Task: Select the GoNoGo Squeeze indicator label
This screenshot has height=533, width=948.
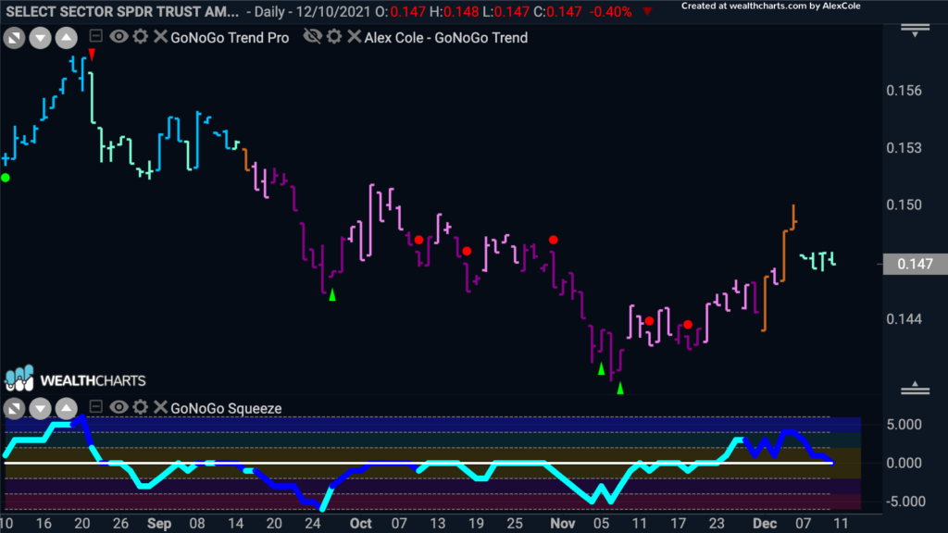Action: coord(226,408)
